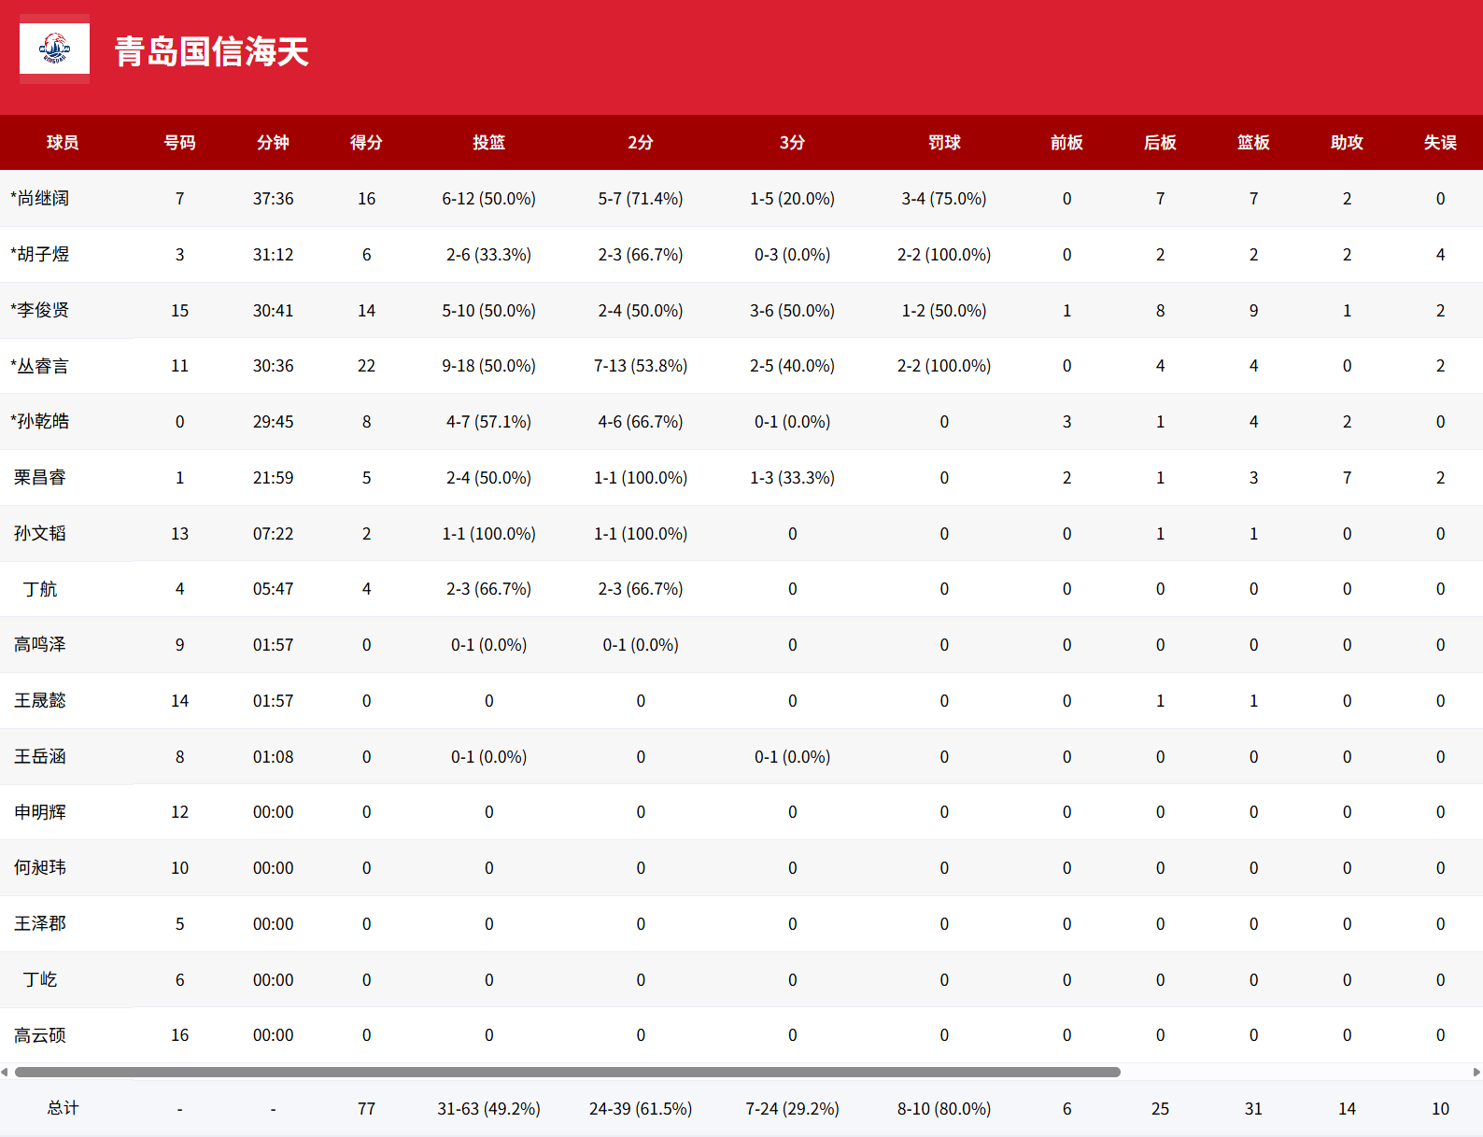
Task: Open player 丛睿言's name
Action: (40, 366)
